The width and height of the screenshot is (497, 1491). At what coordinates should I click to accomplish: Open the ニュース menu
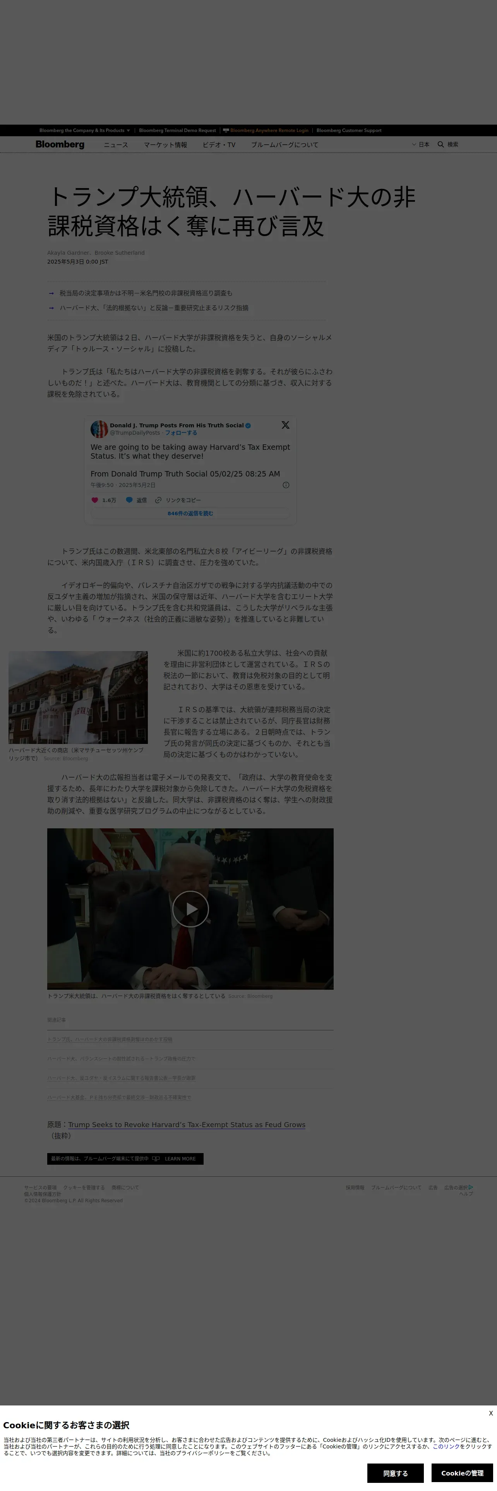coord(116,145)
